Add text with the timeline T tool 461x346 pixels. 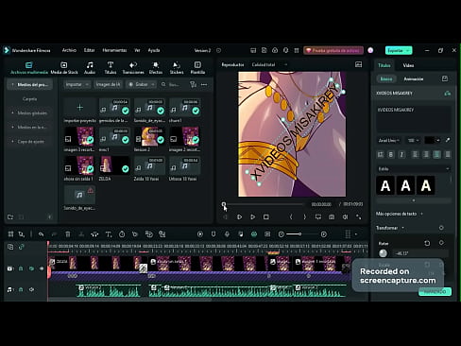(109, 234)
